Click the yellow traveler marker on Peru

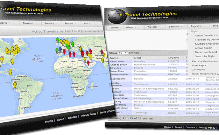click(x=15, y=85)
